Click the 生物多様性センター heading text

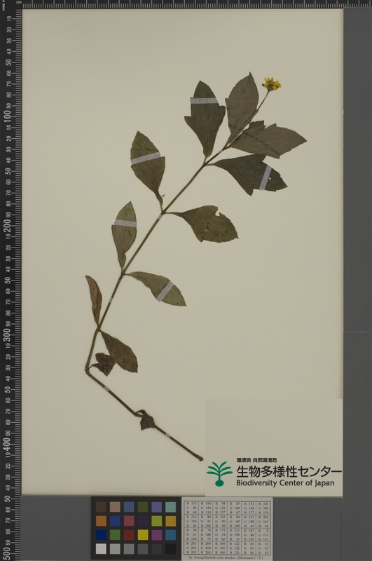(x=289, y=471)
